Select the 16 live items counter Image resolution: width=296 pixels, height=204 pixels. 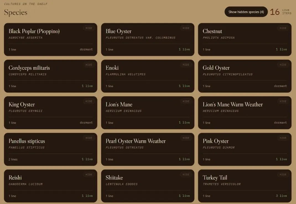coord(281,12)
